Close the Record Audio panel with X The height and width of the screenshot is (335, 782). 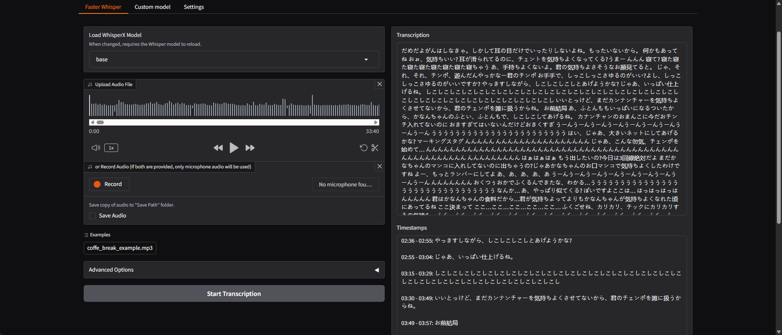coord(379,166)
